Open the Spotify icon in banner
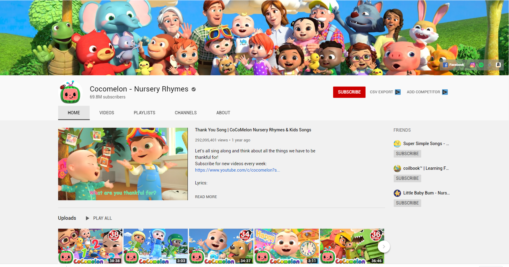The image size is (509, 267). coord(481,65)
